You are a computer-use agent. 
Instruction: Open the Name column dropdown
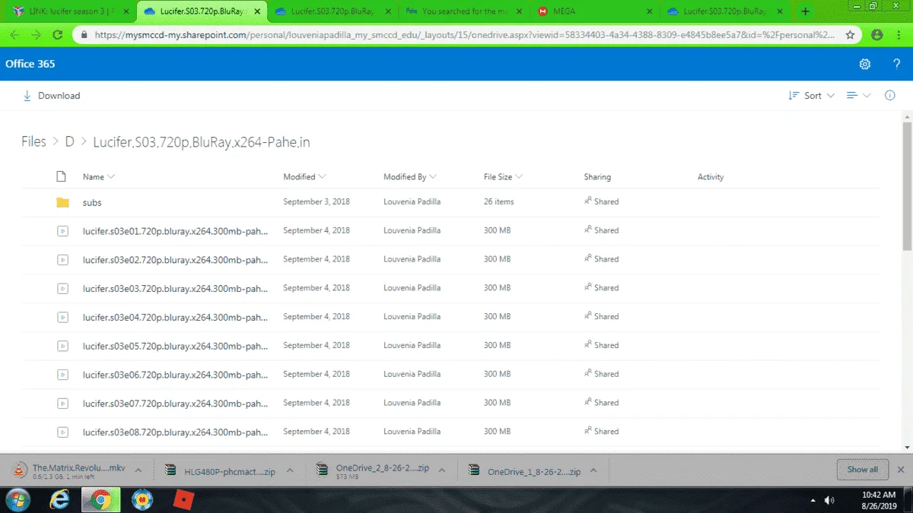tap(111, 176)
